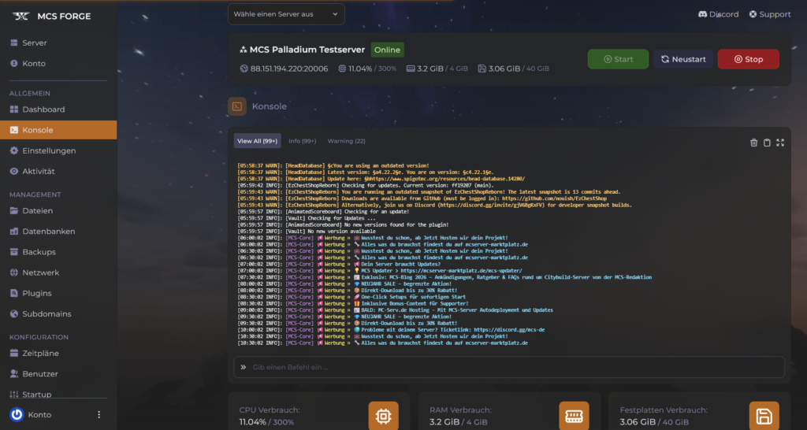The width and height of the screenshot is (807, 430).
Task: Click the MCS Forge logo icon
Action: (x=20, y=16)
